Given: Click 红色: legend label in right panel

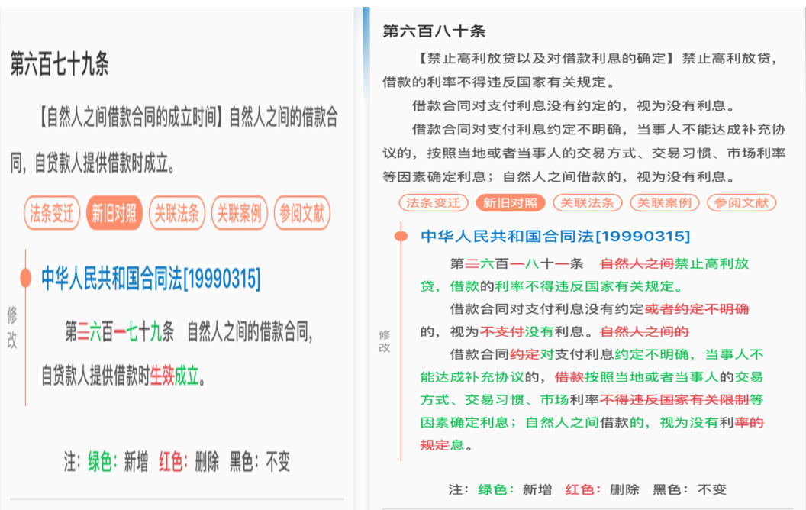Looking at the screenshot, I should [x=583, y=489].
